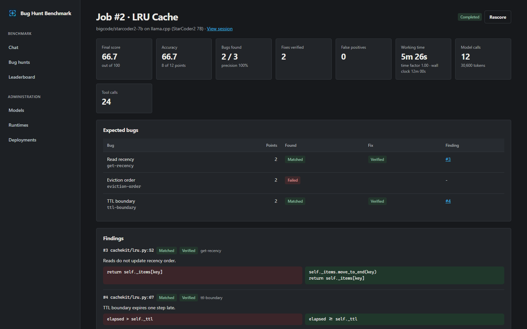
Task: Open Models under Administration
Action: tap(16, 110)
